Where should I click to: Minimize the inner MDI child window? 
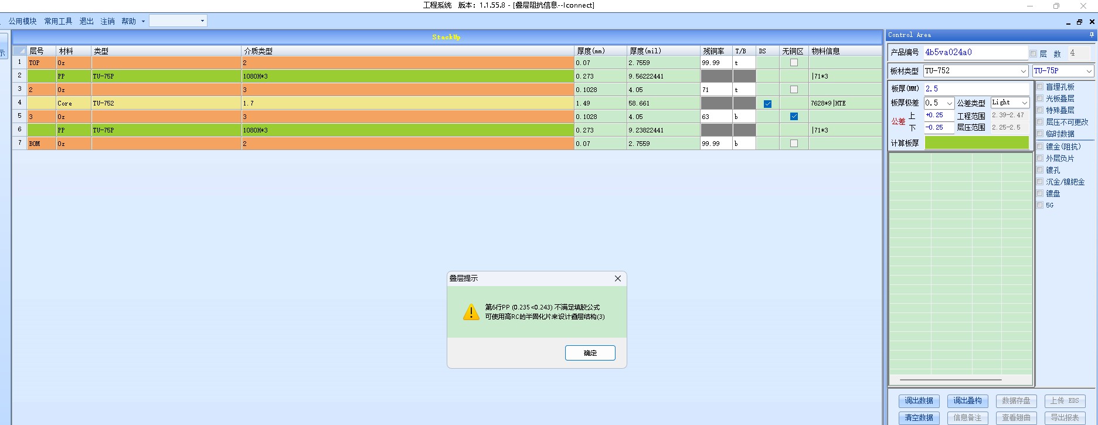(x=1068, y=22)
